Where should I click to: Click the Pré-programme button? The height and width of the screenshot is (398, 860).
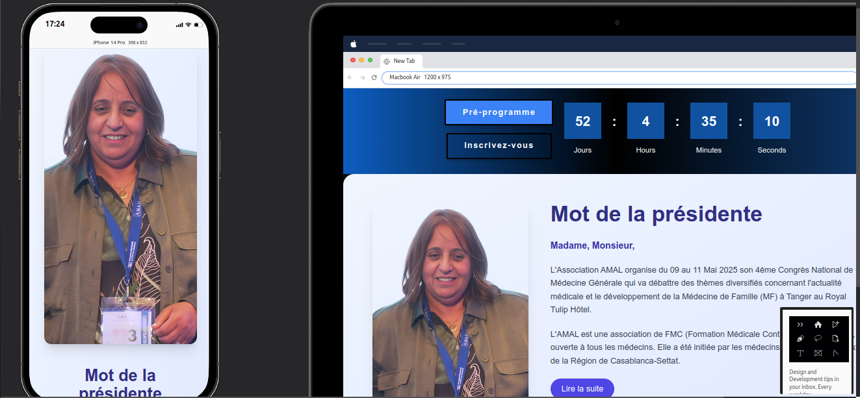click(x=499, y=112)
